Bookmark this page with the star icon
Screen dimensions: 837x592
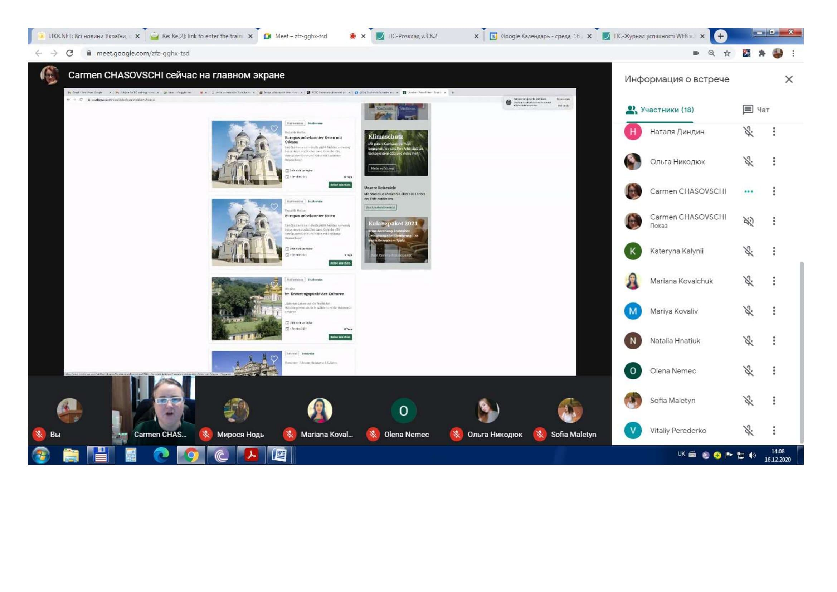tap(727, 53)
